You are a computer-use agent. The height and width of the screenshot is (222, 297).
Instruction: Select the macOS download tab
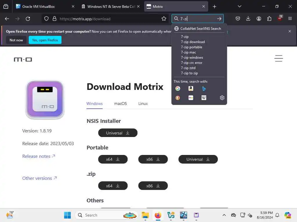(120, 104)
